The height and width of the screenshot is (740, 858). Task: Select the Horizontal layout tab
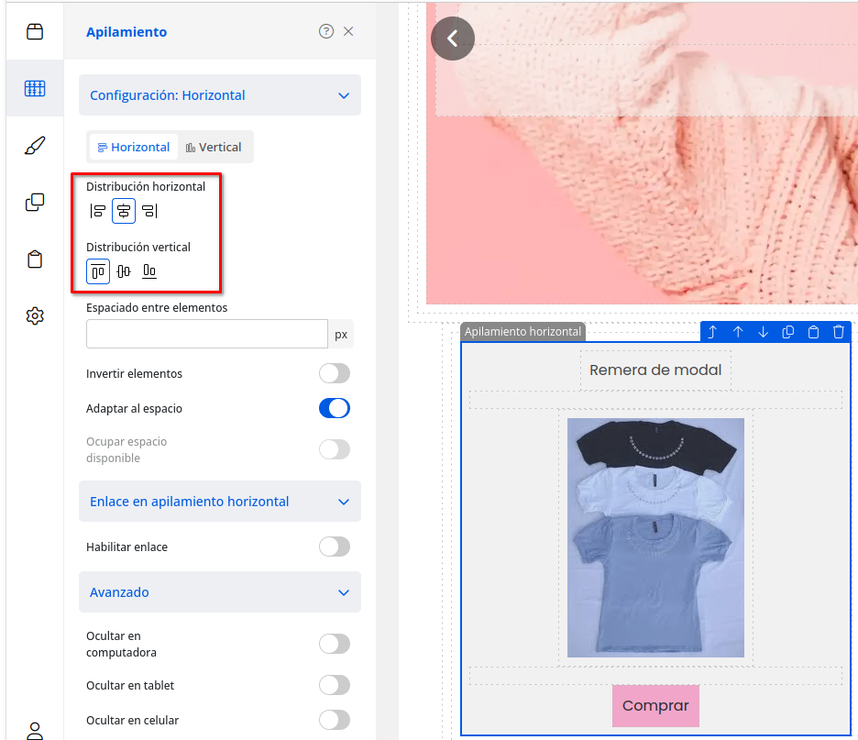pos(134,148)
